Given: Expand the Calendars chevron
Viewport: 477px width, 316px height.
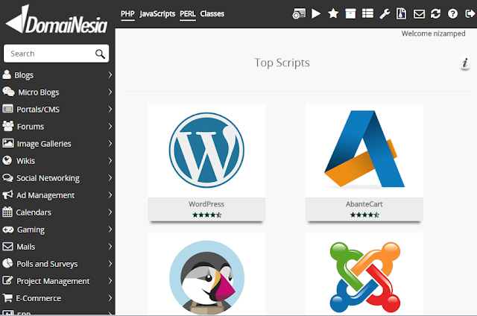Looking at the screenshot, I should [110, 212].
